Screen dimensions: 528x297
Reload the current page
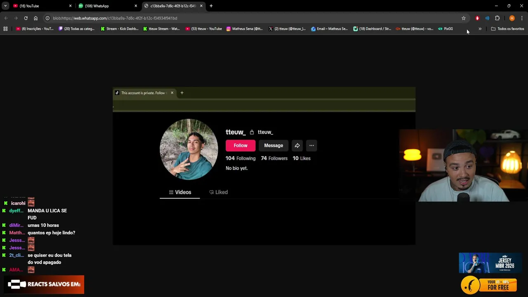pos(26,18)
